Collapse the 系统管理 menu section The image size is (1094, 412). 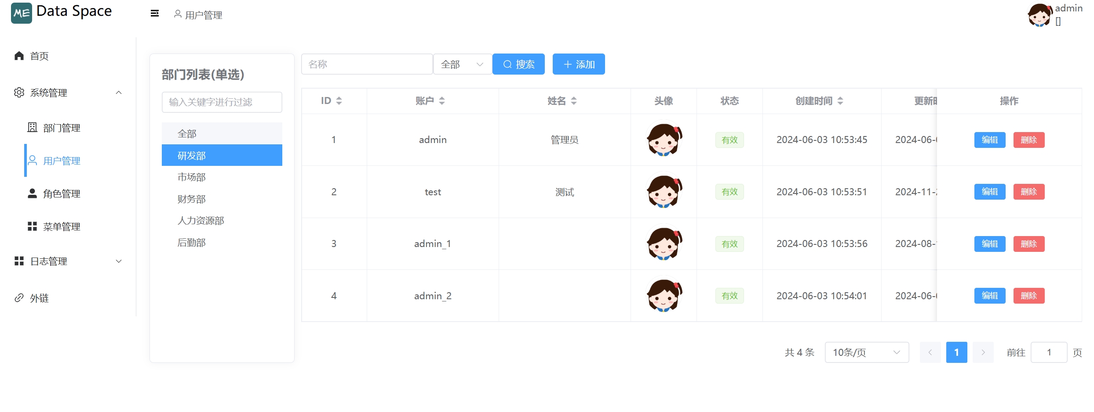tap(118, 93)
